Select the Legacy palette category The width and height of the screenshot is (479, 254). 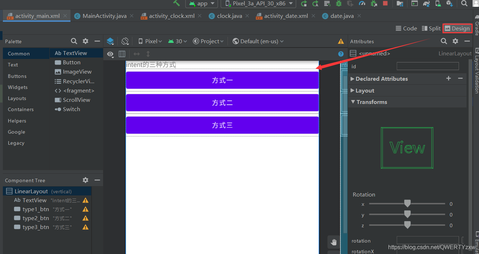26,143
